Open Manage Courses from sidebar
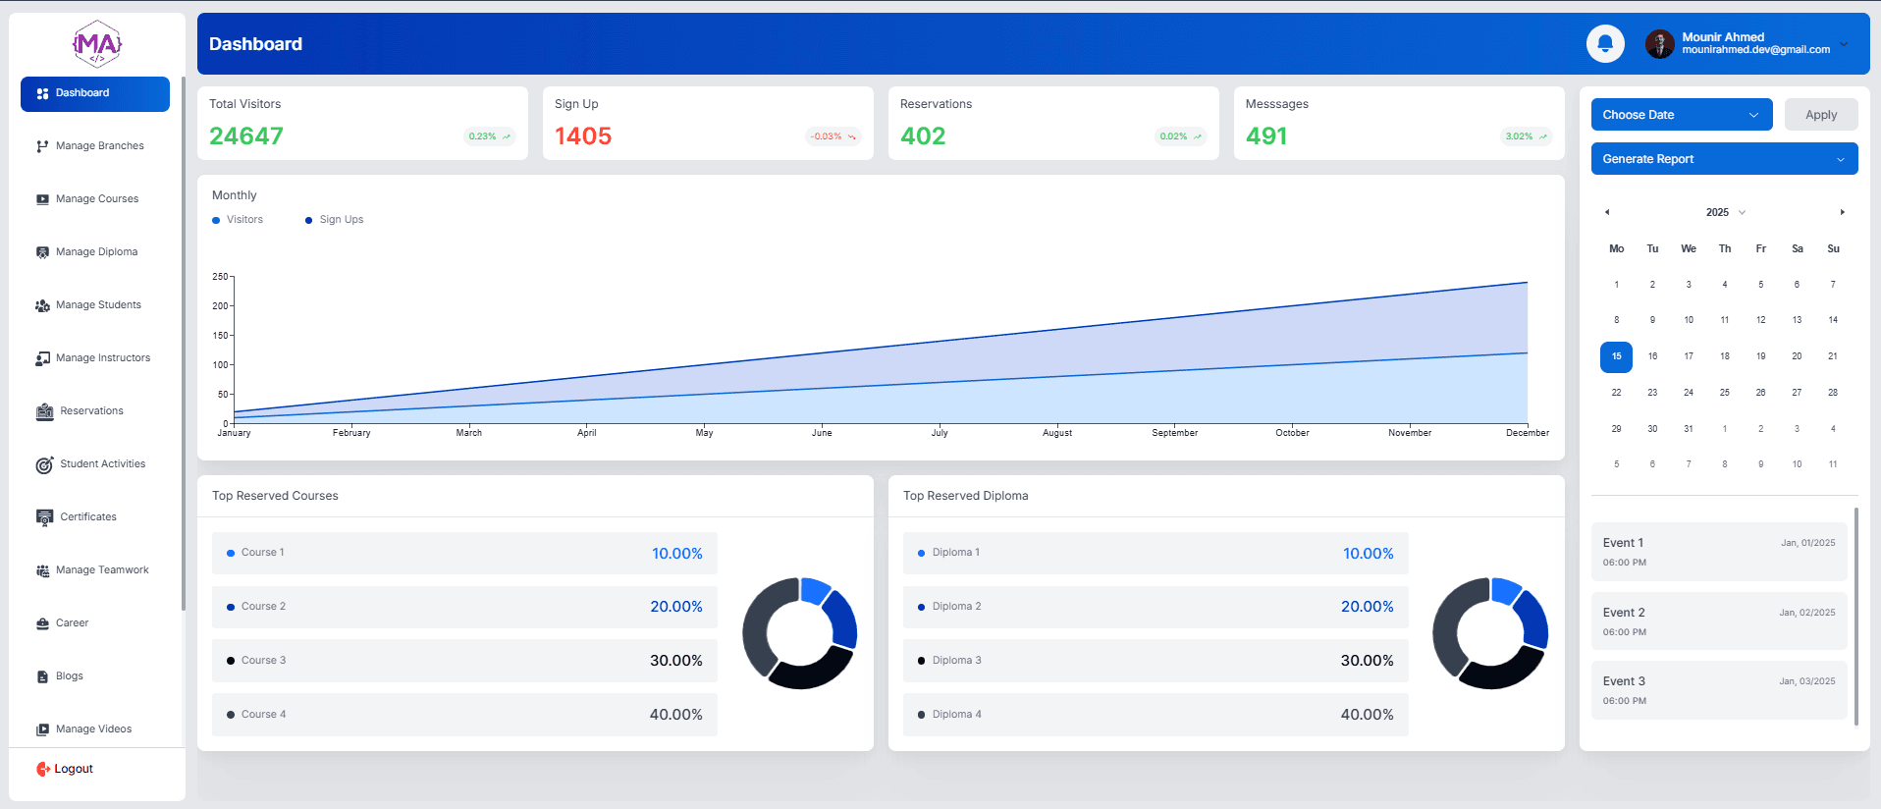 96,199
